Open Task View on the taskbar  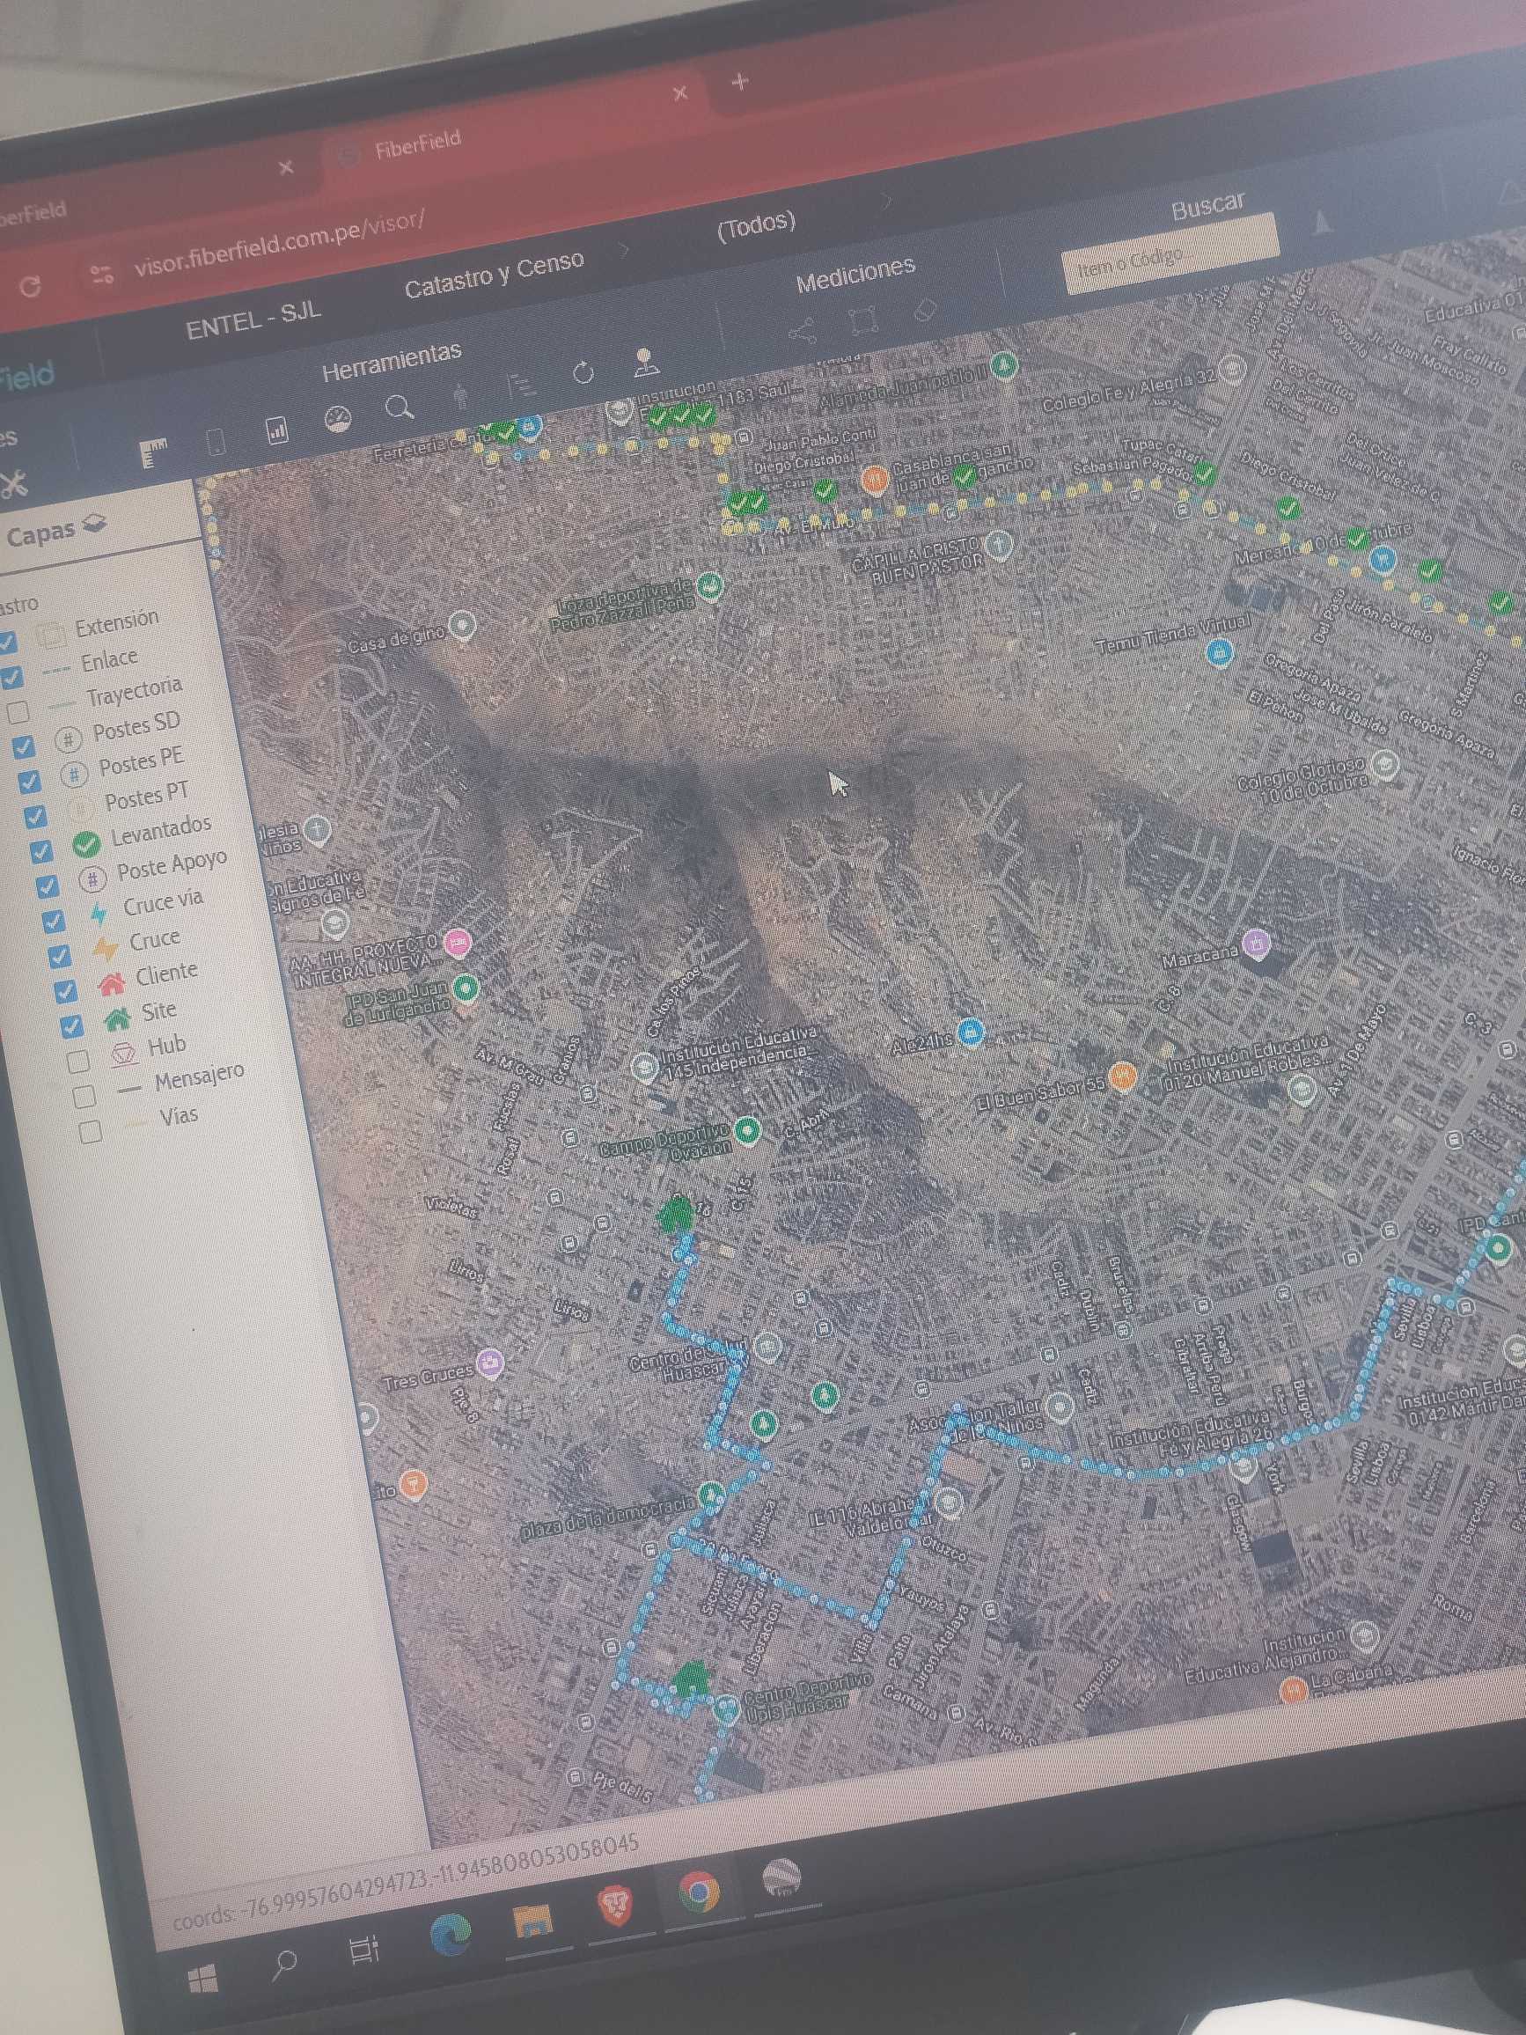point(364,1950)
